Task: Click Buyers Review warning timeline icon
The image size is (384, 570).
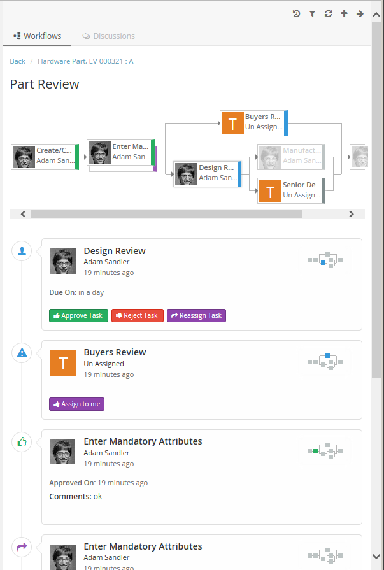Action: [x=22, y=352]
